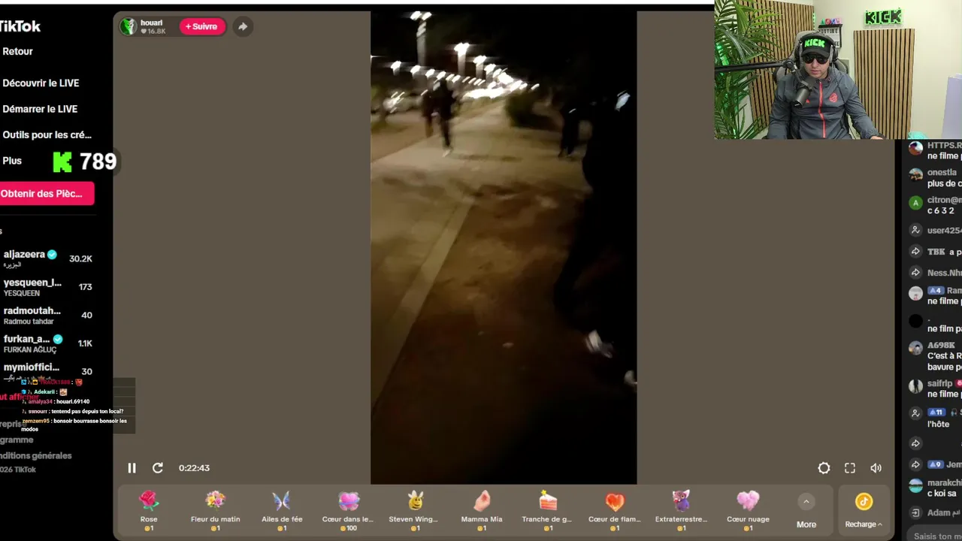Image resolution: width=962 pixels, height=541 pixels.
Task: Open saifrlp's chat avatar
Action: 915,386
